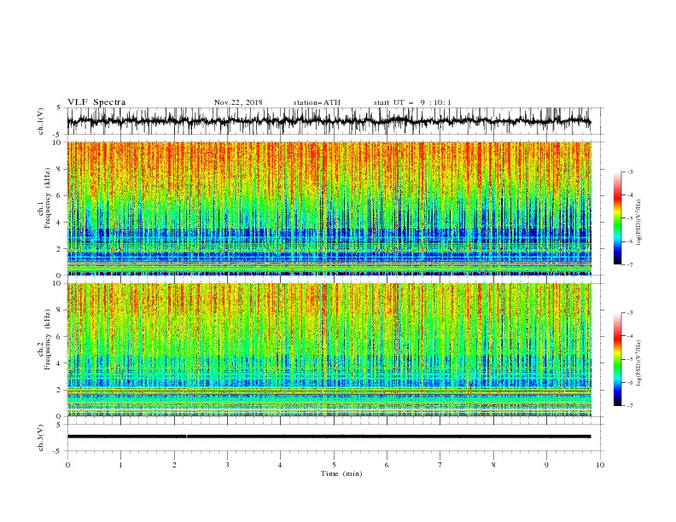The width and height of the screenshot is (676, 522).
Task: Click the time axis tick label '10'
Action: 600,465
